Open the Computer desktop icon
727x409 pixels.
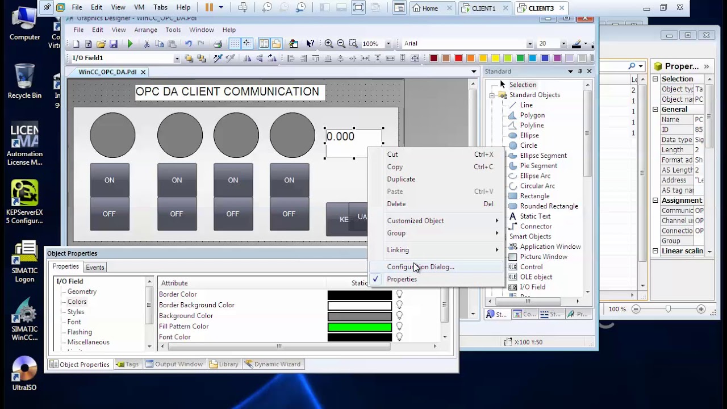[x=24, y=23]
